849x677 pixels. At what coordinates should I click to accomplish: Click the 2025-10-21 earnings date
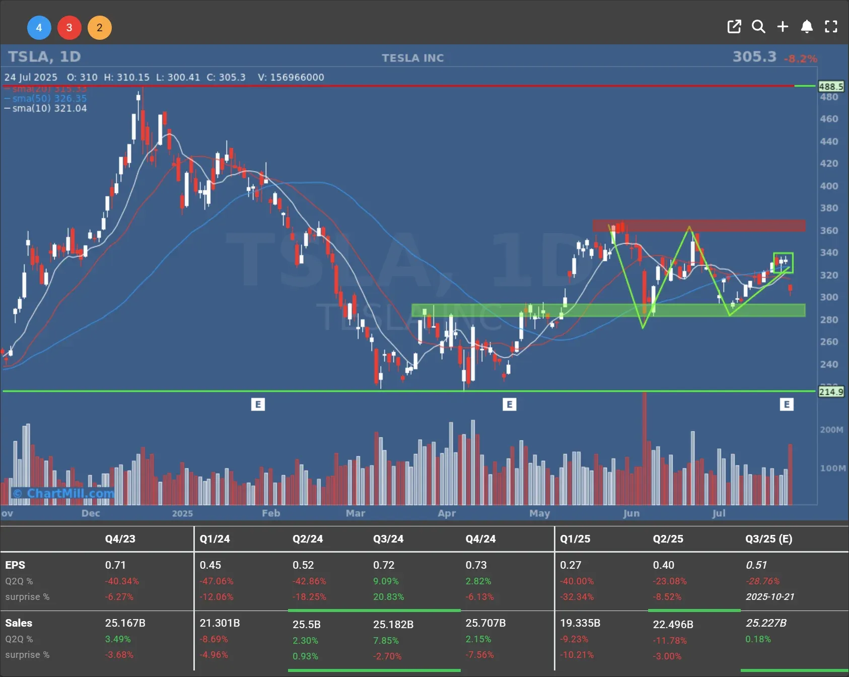tap(770, 597)
